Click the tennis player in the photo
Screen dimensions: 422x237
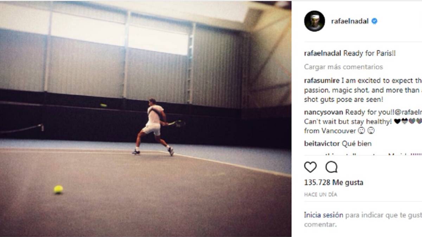click(154, 126)
